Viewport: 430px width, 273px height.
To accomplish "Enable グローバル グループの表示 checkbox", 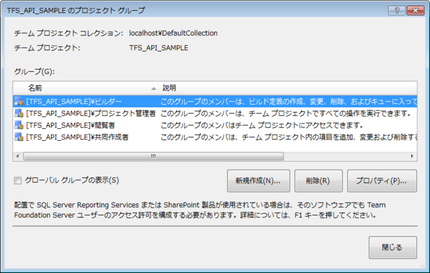I will tap(18, 180).
